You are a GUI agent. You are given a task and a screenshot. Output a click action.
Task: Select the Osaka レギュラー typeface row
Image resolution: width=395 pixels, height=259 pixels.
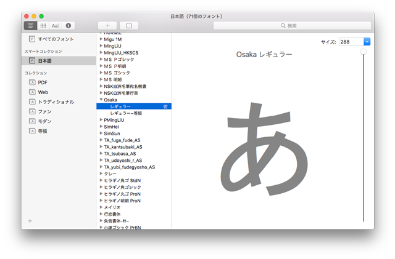coord(134,106)
